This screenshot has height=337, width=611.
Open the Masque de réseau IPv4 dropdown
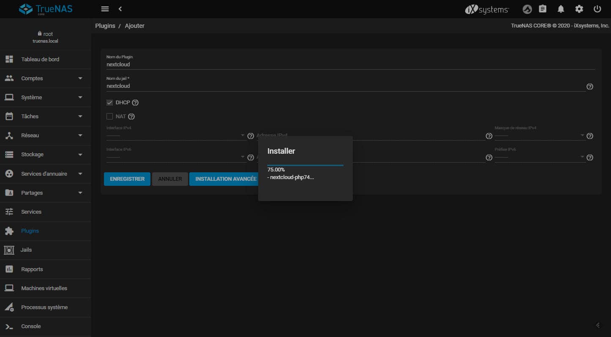(x=540, y=136)
